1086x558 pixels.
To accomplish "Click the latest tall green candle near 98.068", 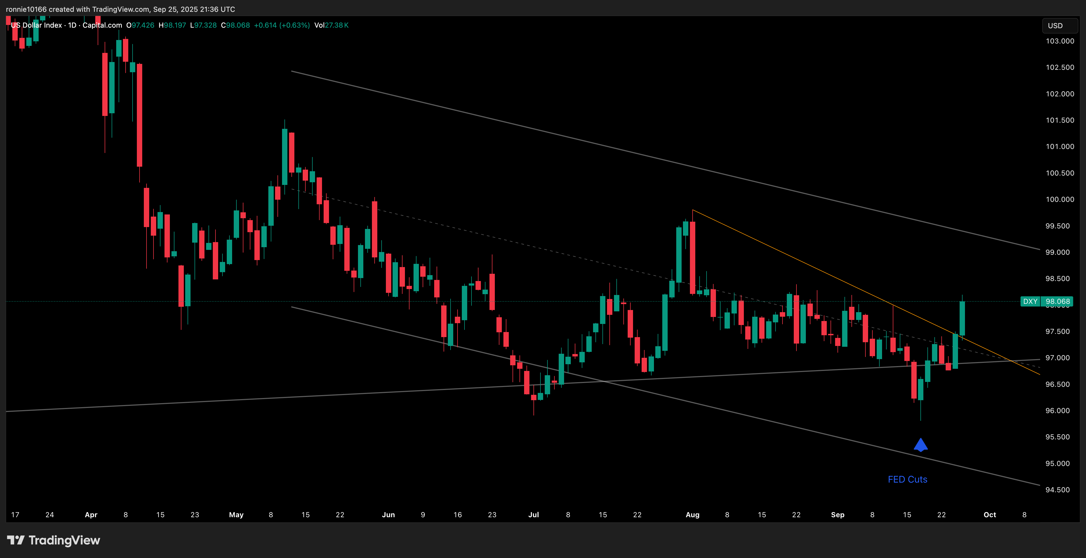I will 962,318.
